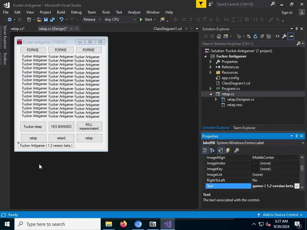This screenshot has width=307, height=230.
Task: Expand the Program.cs node
Action: pyautogui.click(x=211, y=89)
